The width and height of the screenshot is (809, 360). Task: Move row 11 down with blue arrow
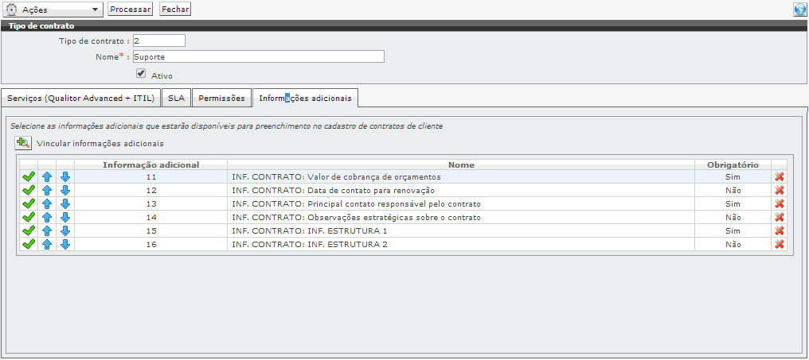(x=65, y=177)
